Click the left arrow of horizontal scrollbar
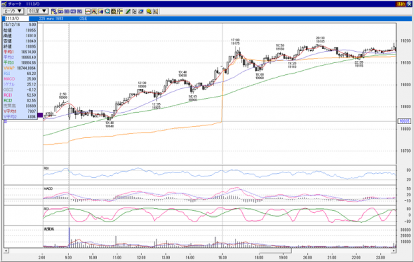Viewport: 414px width, 262px height. 7,250
